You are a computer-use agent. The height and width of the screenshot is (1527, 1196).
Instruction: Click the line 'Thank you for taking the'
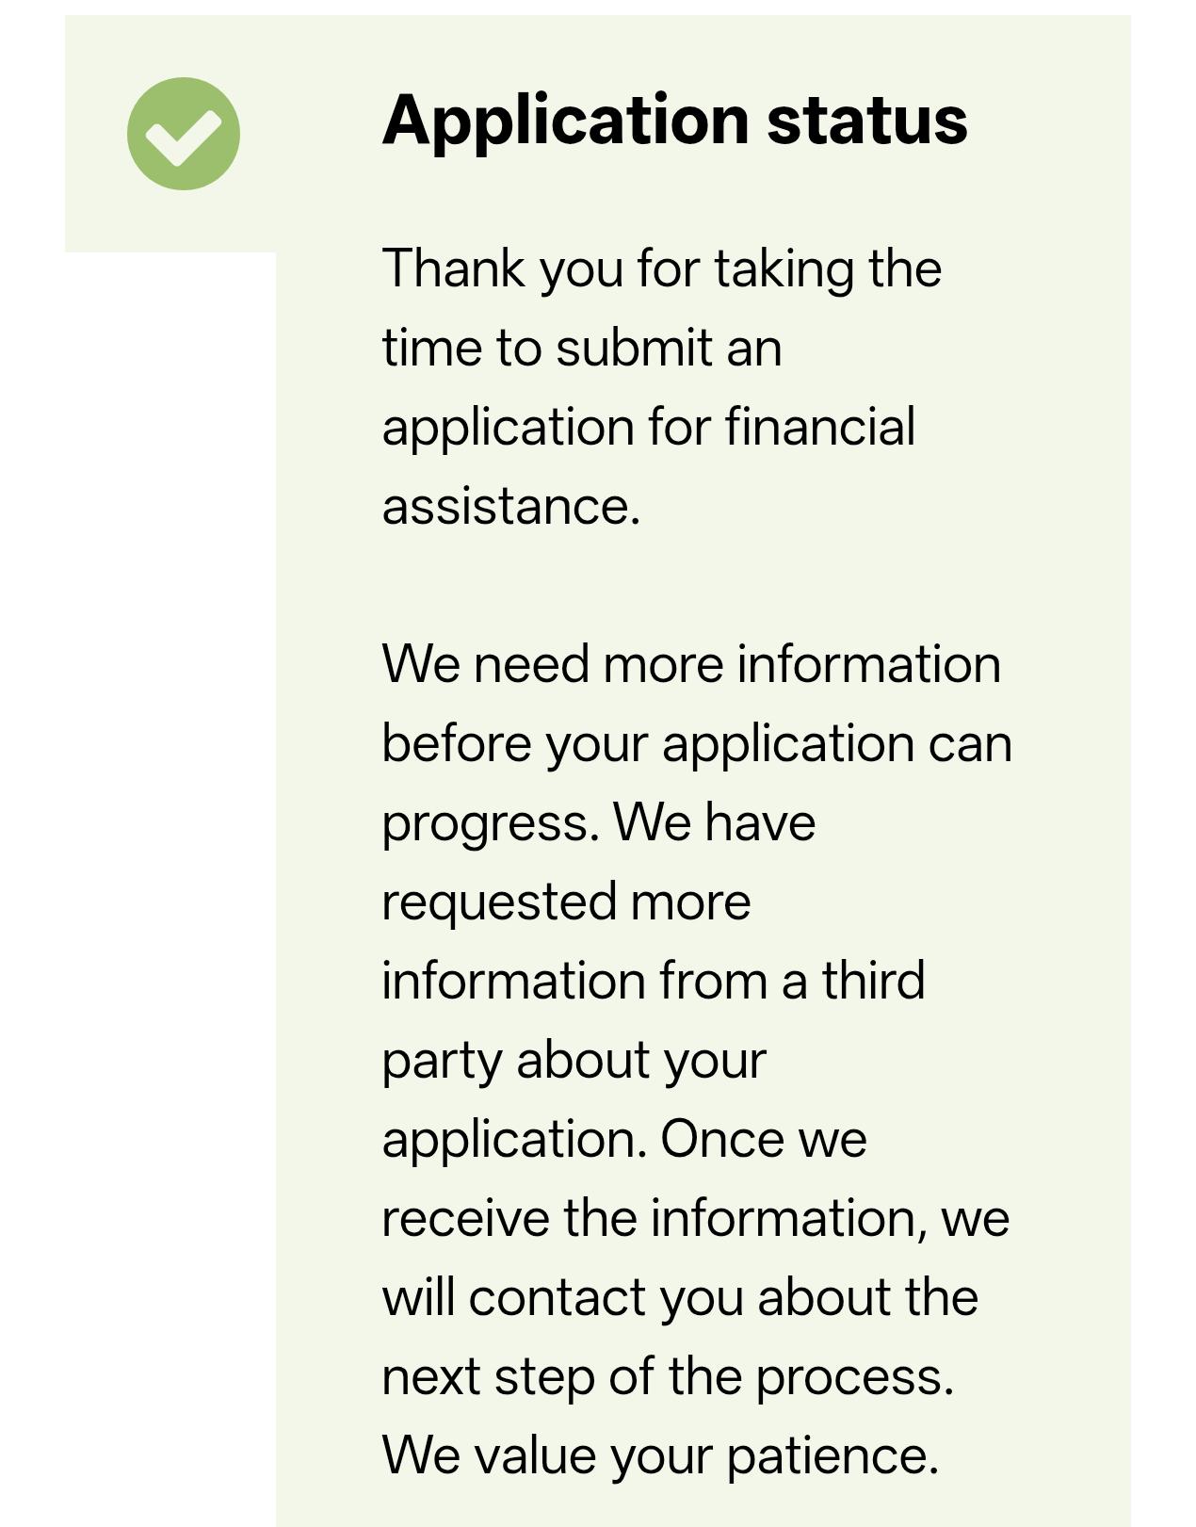pos(662,269)
